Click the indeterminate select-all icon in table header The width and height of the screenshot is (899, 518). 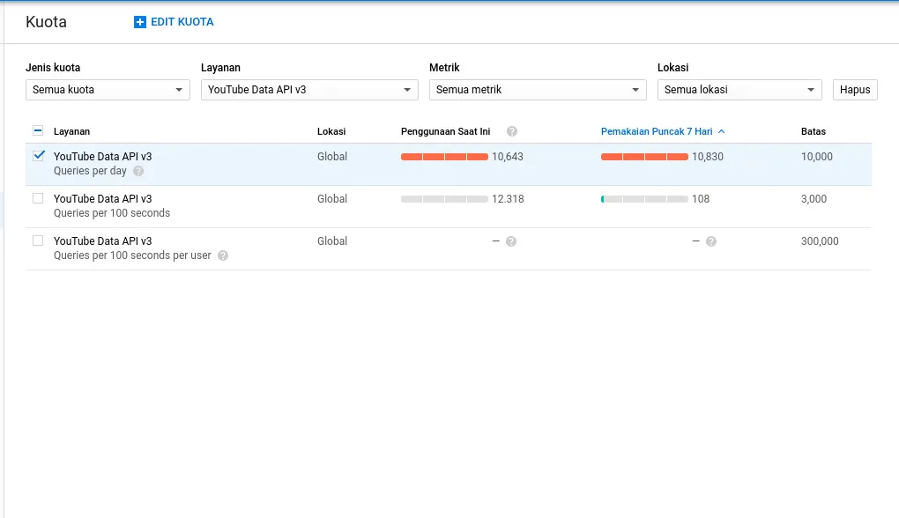click(x=36, y=131)
